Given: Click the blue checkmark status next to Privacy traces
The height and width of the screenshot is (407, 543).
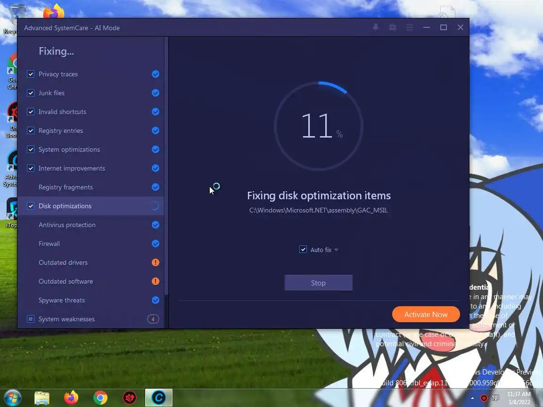Looking at the screenshot, I should (156, 74).
